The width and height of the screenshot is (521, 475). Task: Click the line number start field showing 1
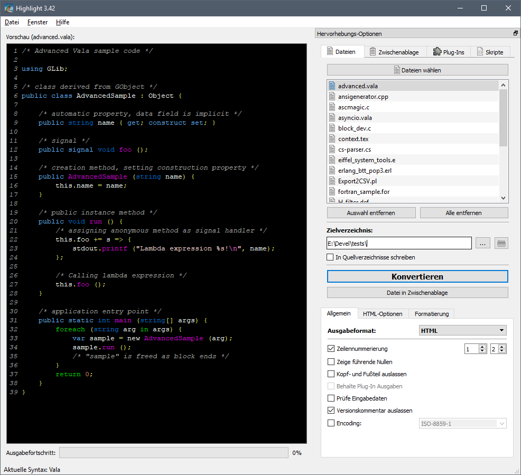point(472,349)
